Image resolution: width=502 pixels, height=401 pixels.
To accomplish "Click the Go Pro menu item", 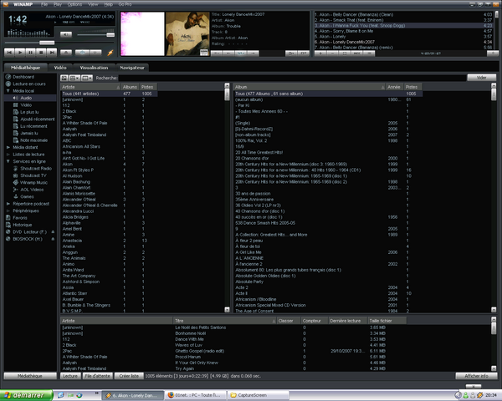I will [125, 4].
